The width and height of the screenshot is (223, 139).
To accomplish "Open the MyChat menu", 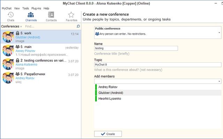I will pos(7,8).
